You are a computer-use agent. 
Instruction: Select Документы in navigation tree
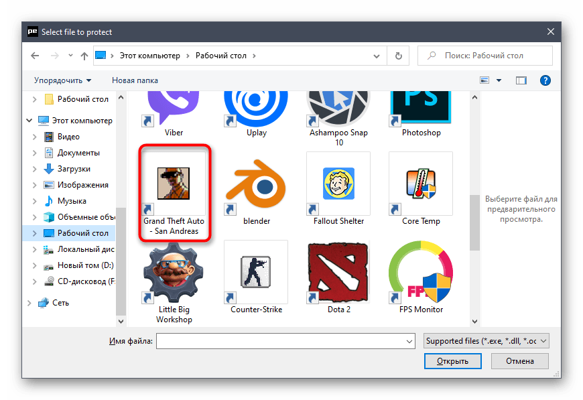click(x=78, y=153)
